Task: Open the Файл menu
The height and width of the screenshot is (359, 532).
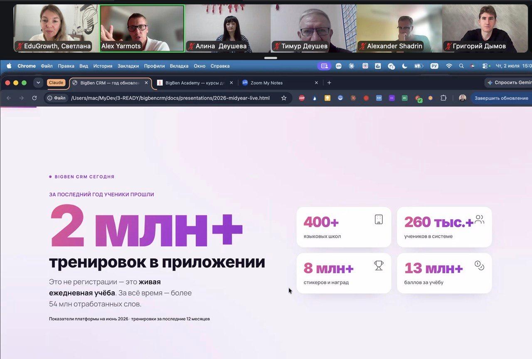Action: tap(47, 66)
